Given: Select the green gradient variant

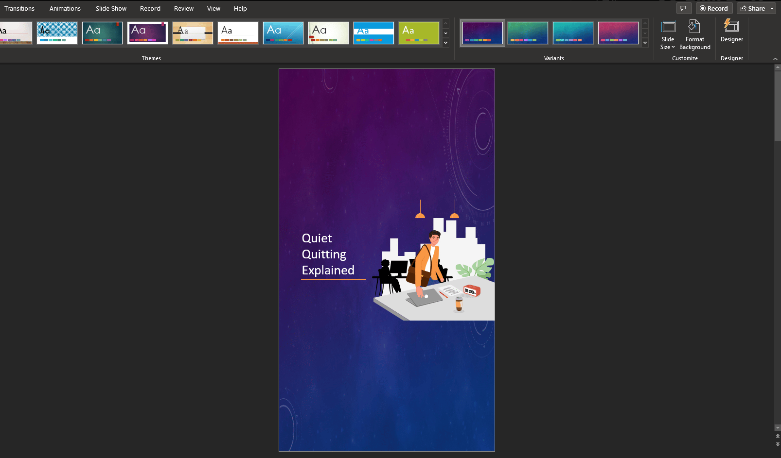Looking at the screenshot, I should [528, 33].
